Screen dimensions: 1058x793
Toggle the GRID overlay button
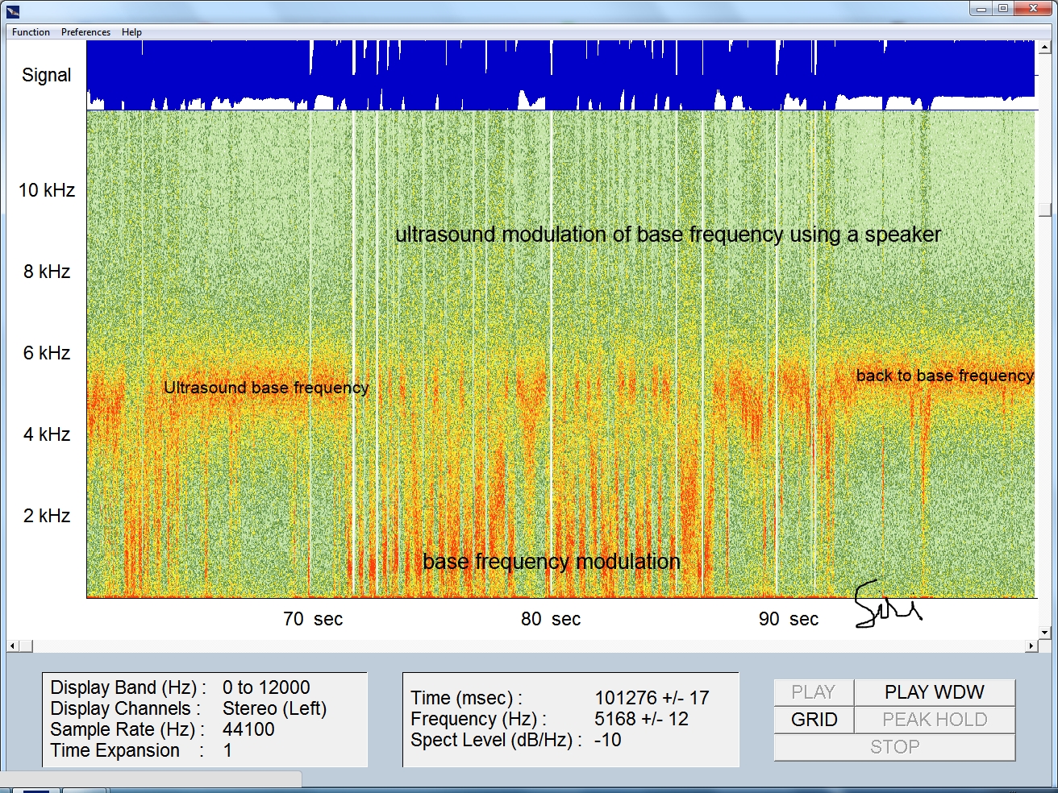(814, 720)
